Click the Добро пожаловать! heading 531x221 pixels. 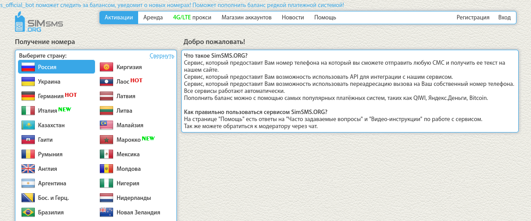point(214,42)
